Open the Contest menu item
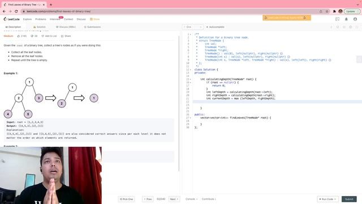362x204 pixels. (x=68, y=19)
